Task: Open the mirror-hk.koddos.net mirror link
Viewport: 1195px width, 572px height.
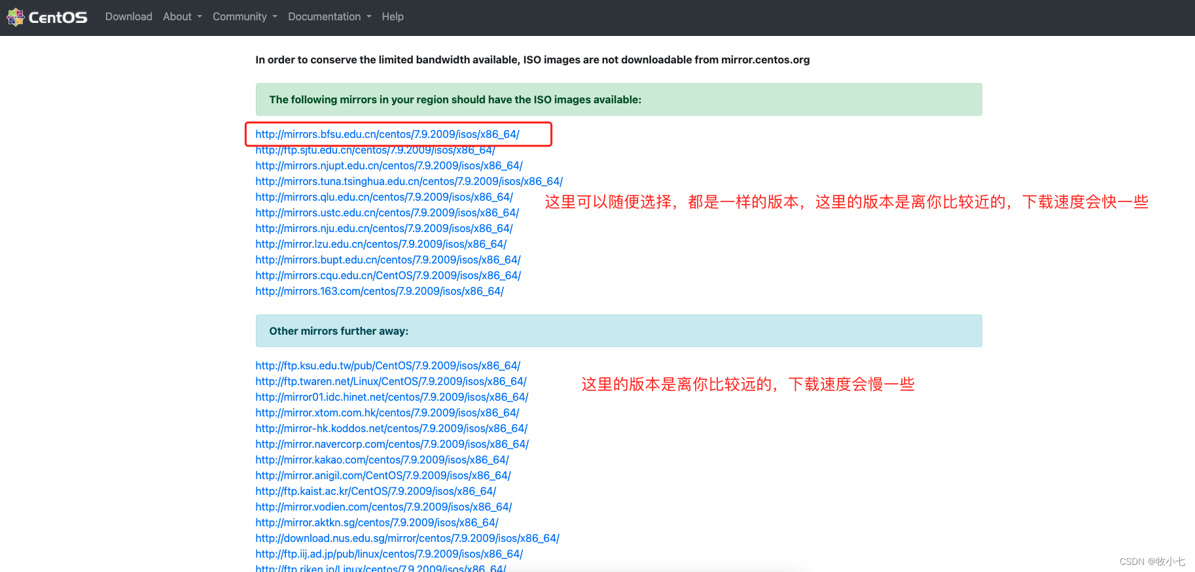Action: pyautogui.click(x=391, y=428)
